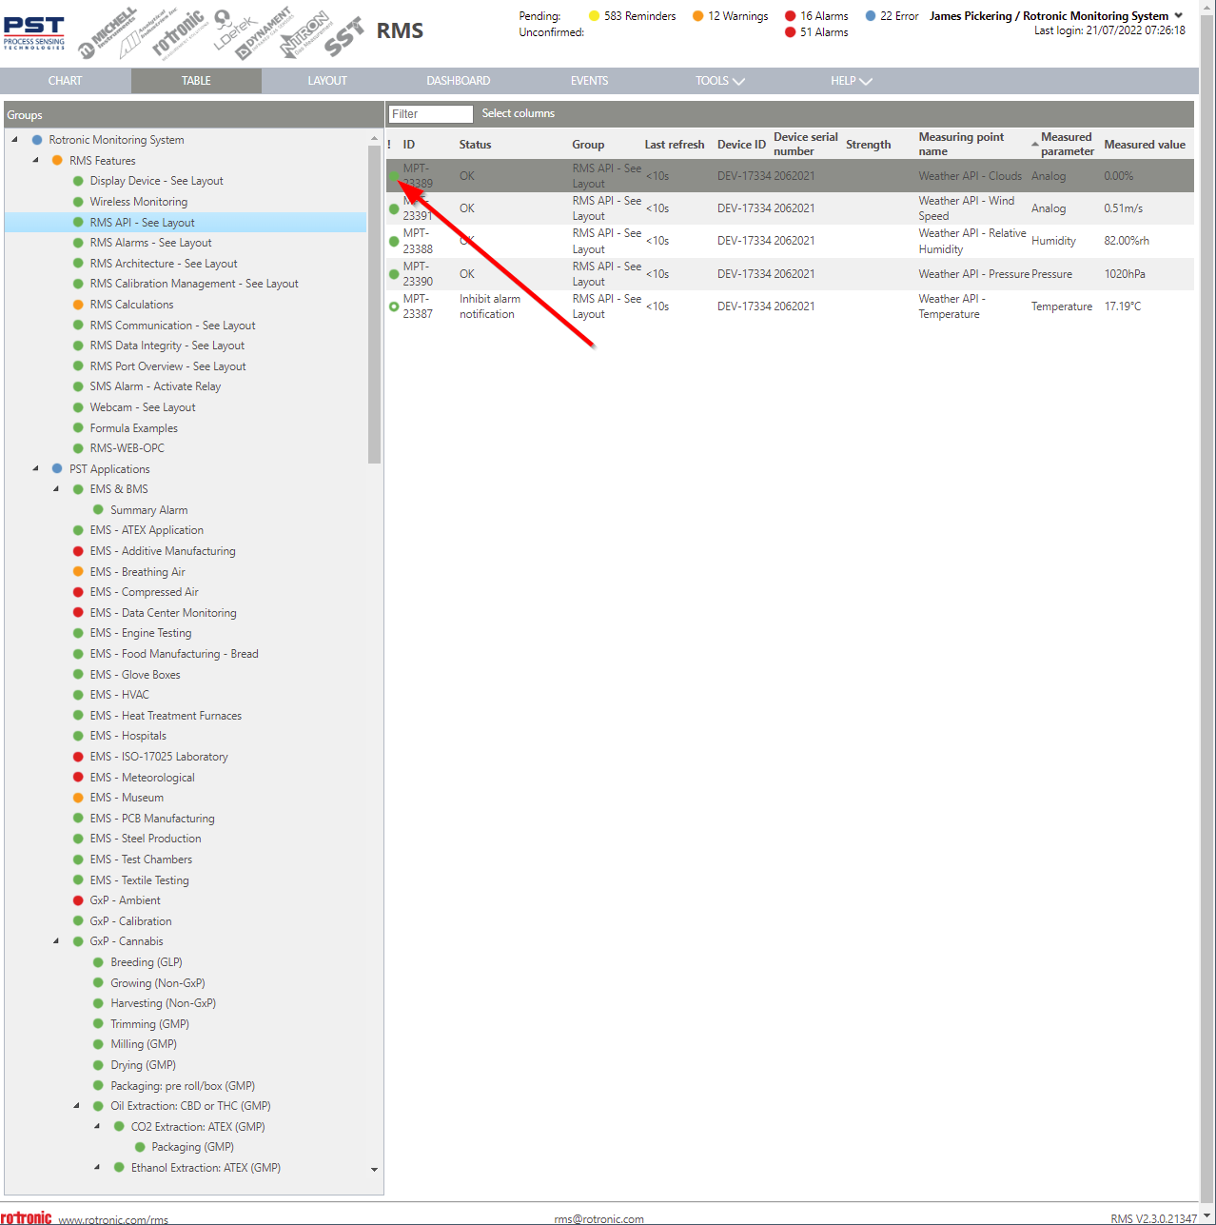Open the PST Process Sensing Technologies logo
1216x1225 pixels.
click(34, 32)
